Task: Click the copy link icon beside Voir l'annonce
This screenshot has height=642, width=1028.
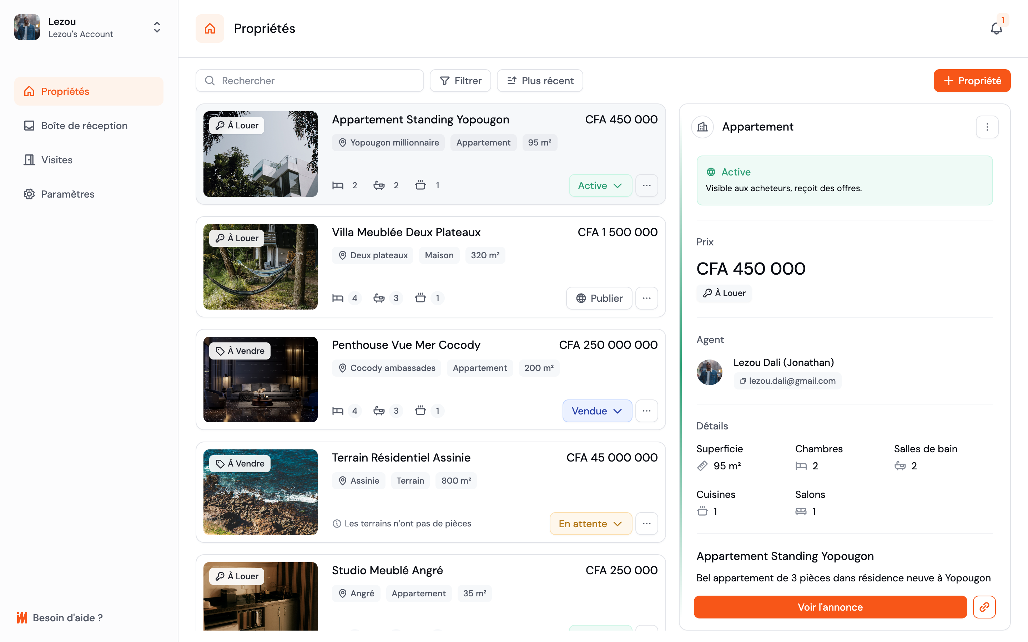Action: 984,607
